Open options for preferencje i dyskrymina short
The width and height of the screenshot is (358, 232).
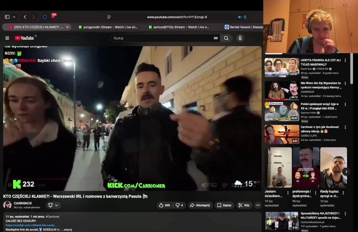pos(315,193)
